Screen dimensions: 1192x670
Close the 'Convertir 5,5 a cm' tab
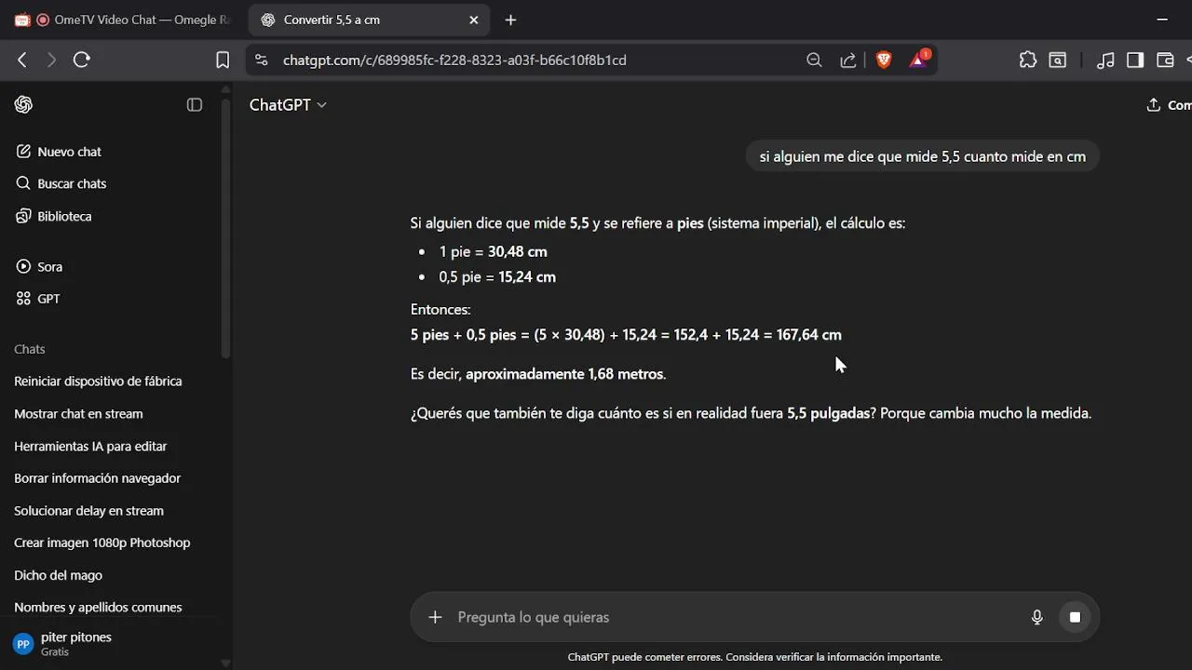pyautogui.click(x=473, y=20)
